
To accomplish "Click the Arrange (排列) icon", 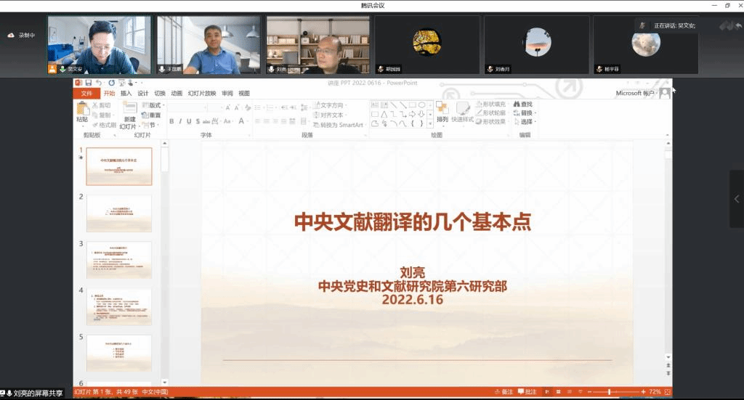I will pyautogui.click(x=442, y=112).
